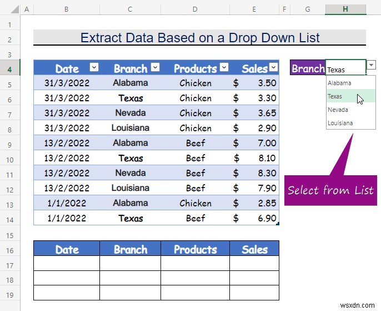
Task: Click Nevada branch cell in row 7
Action: pos(130,113)
